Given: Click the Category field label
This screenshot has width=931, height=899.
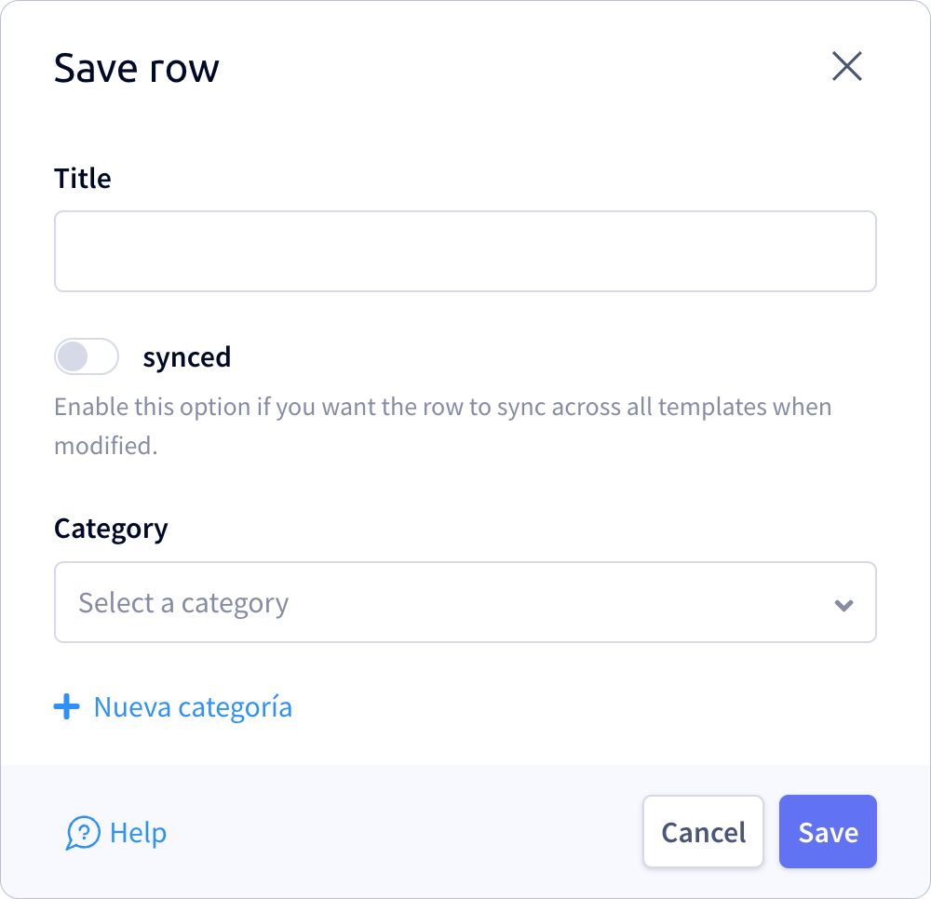Looking at the screenshot, I should click(x=111, y=529).
